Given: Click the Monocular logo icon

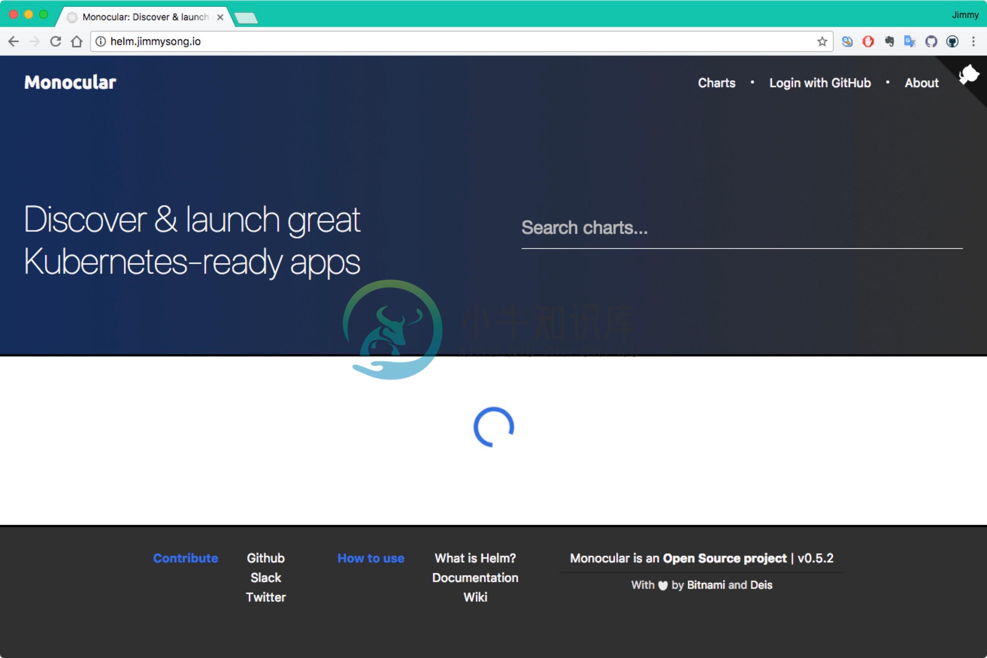Looking at the screenshot, I should (70, 82).
